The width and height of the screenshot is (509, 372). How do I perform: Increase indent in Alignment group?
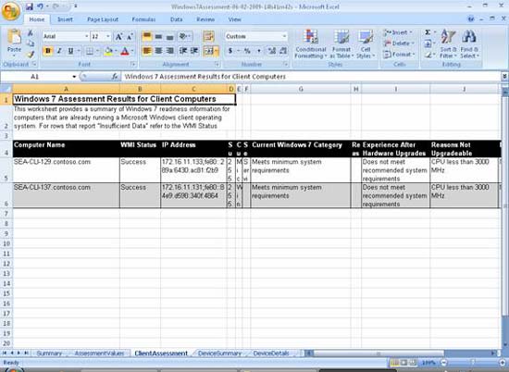coord(194,51)
